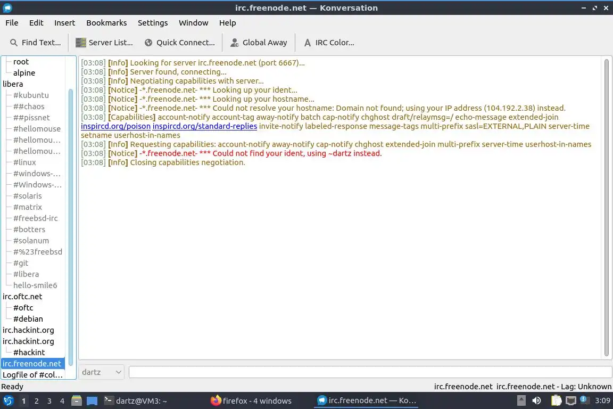Viewport: 613px width, 409px height.
Task: Open the Edit menu
Action: pyautogui.click(x=36, y=23)
